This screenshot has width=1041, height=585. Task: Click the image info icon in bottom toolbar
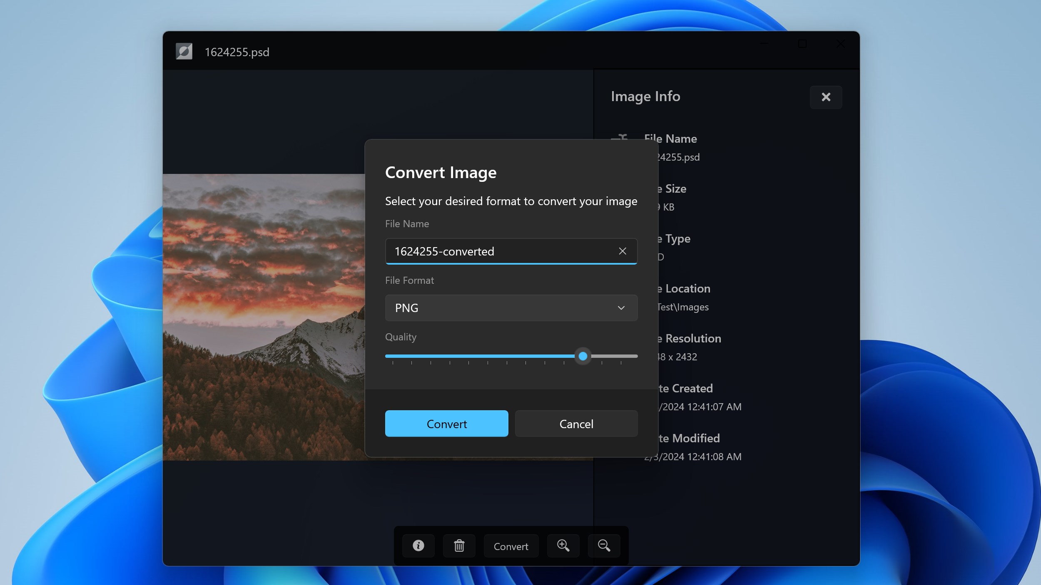418,545
